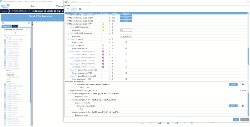Click zoom in icon in the bottom pinout toolbar
The height and width of the screenshot is (127, 250).
tap(134, 123)
